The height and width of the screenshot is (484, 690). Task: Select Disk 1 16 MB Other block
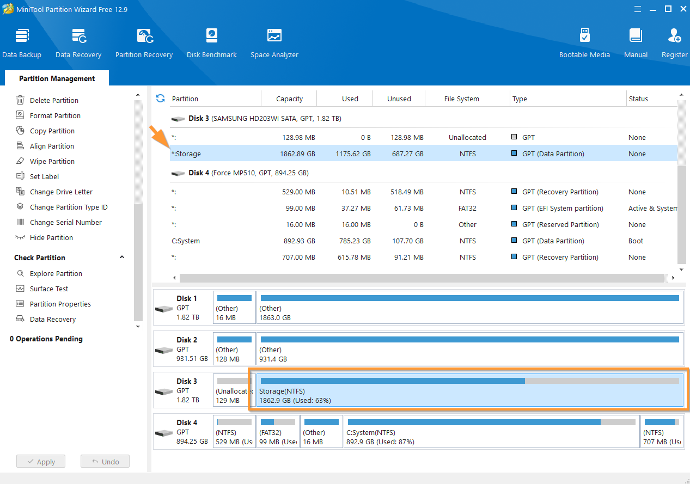click(x=234, y=308)
